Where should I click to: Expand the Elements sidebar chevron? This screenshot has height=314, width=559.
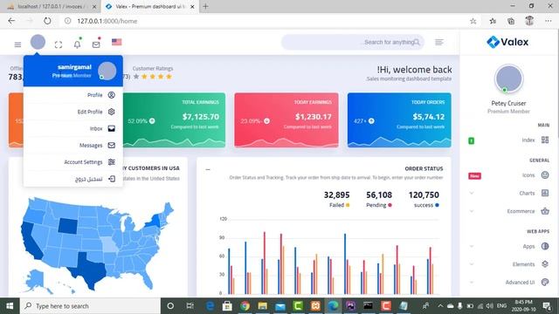pyautogui.click(x=472, y=264)
